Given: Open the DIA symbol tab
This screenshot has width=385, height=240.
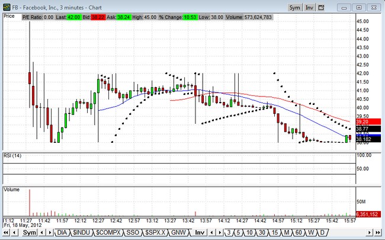Looking at the screenshot, I should point(62,233).
